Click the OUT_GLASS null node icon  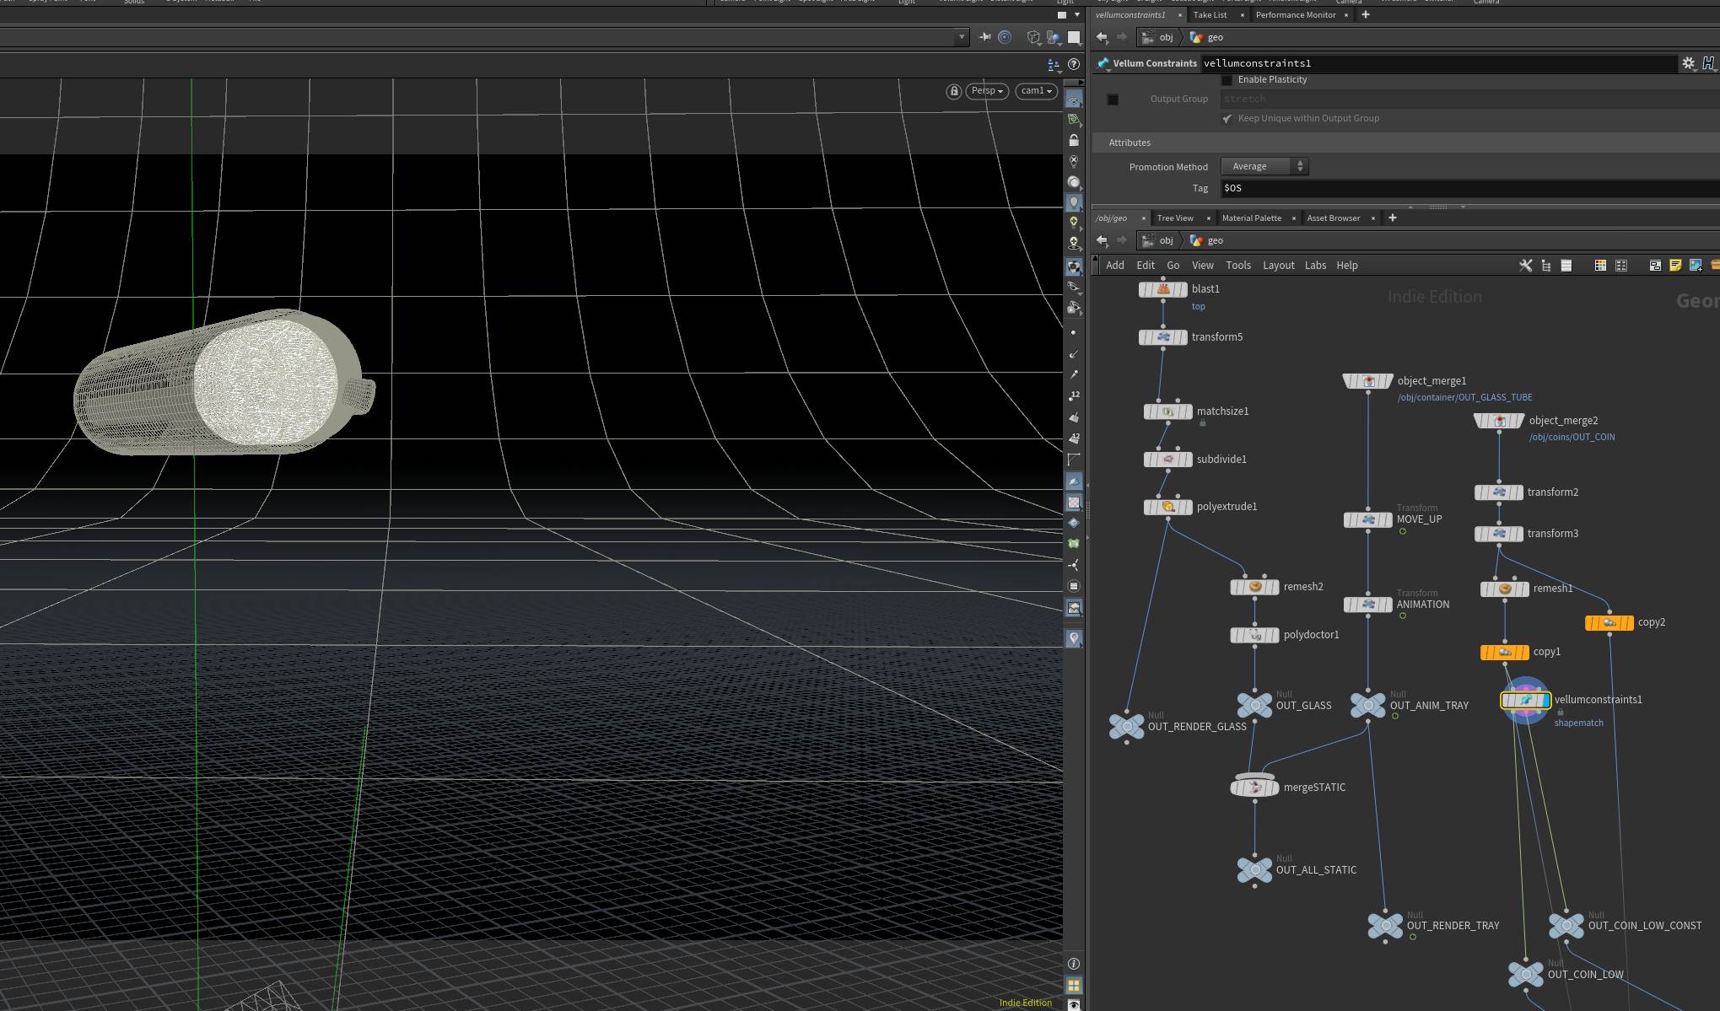1254,705
